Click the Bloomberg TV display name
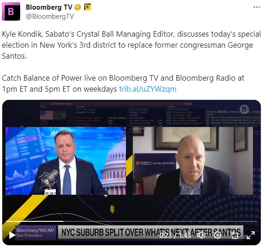The width and height of the screenshot is (264, 247). [49, 7]
